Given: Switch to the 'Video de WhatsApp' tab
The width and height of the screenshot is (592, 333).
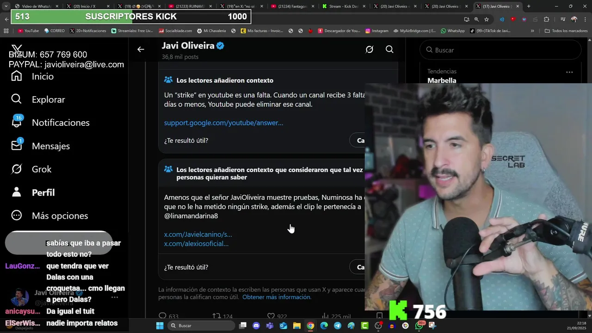Looking at the screenshot, I should pos(37,6).
